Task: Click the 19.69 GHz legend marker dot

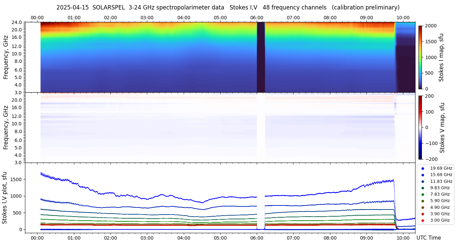Action: [x=423, y=168]
